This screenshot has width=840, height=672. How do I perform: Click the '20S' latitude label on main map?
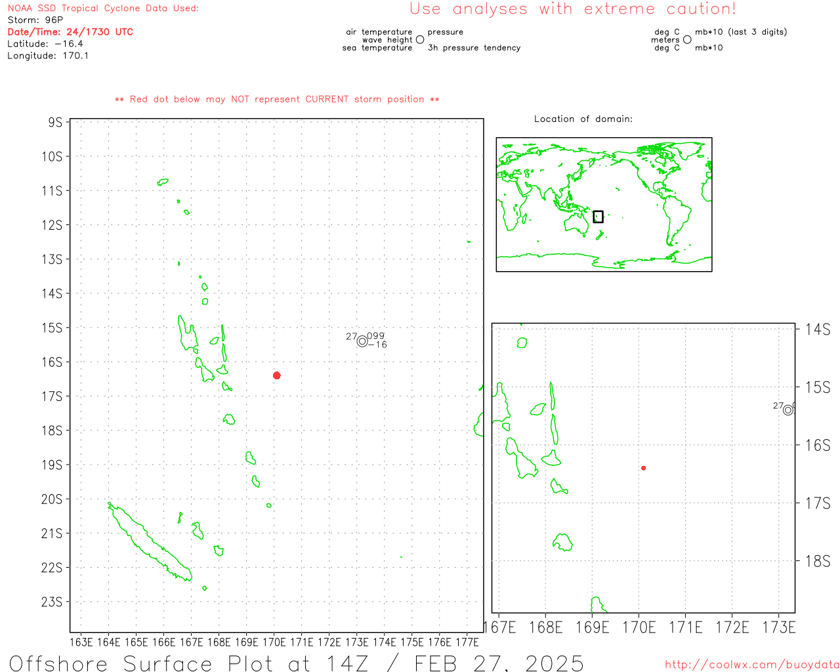(52, 499)
